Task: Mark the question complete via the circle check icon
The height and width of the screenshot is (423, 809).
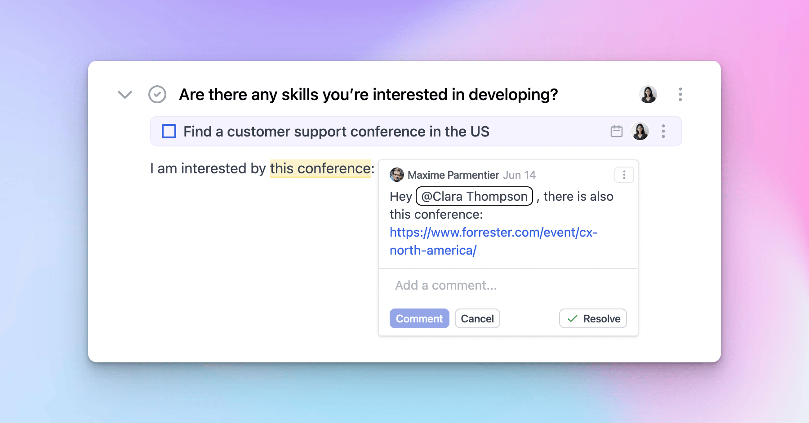Action: coord(157,95)
